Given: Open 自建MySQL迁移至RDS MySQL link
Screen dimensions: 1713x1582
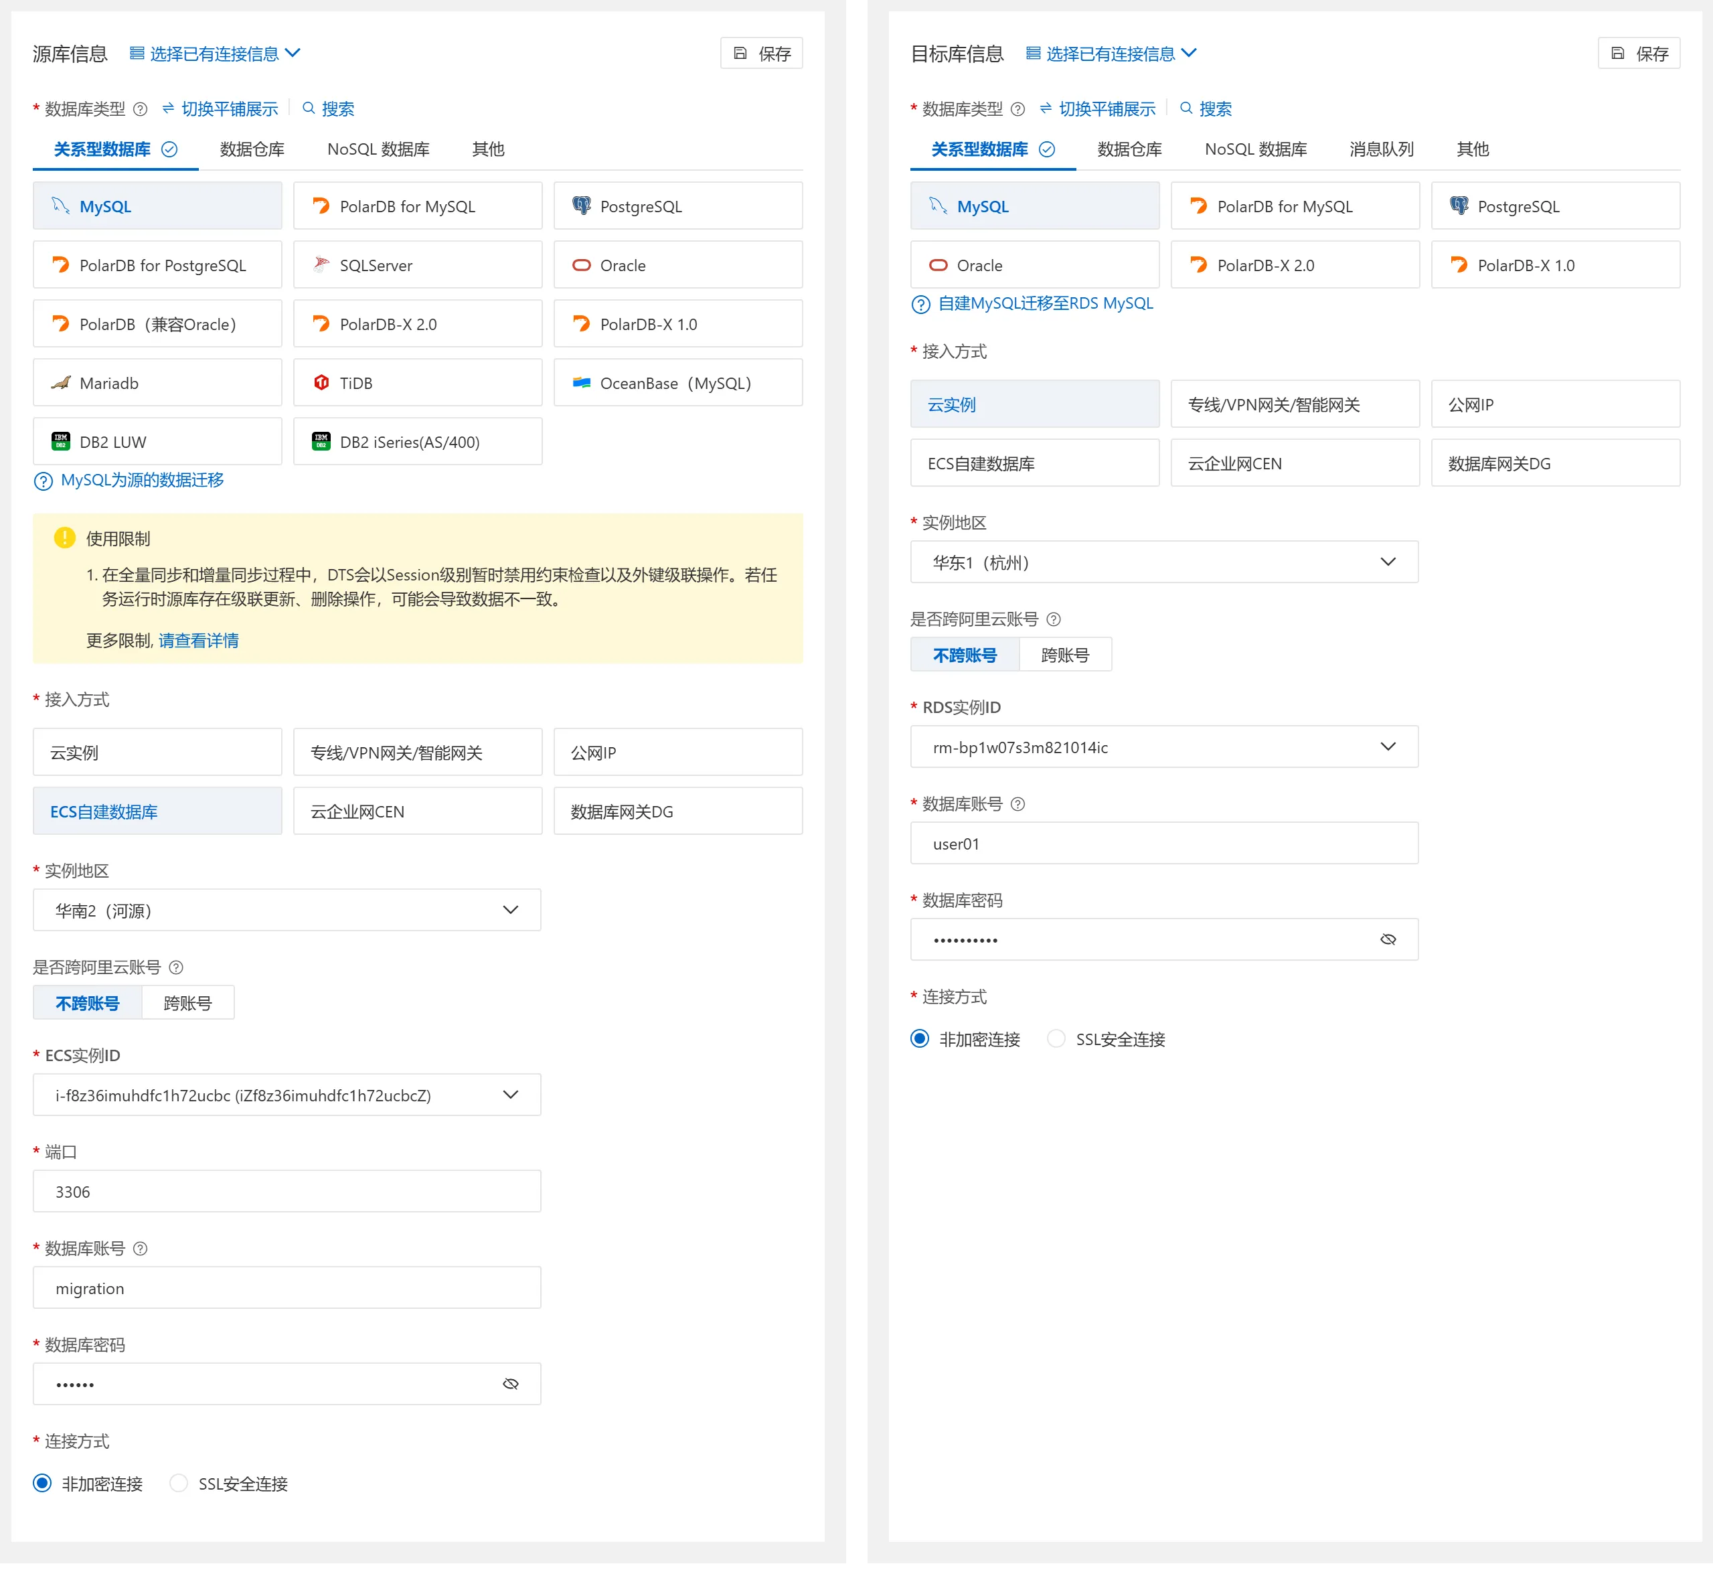Looking at the screenshot, I should 1045,303.
